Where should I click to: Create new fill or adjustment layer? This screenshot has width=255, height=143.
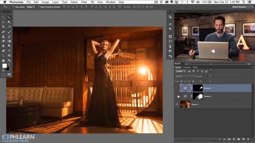click(x=234, y=139)
